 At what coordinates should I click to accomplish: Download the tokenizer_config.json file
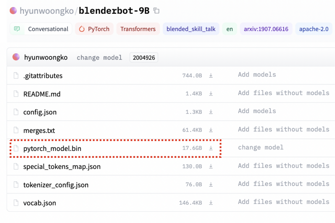[x=211, y=185]
